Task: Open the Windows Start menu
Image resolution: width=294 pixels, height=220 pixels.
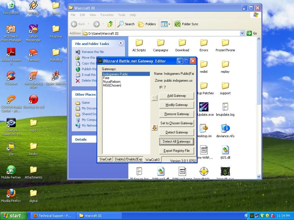Action: 13,216
